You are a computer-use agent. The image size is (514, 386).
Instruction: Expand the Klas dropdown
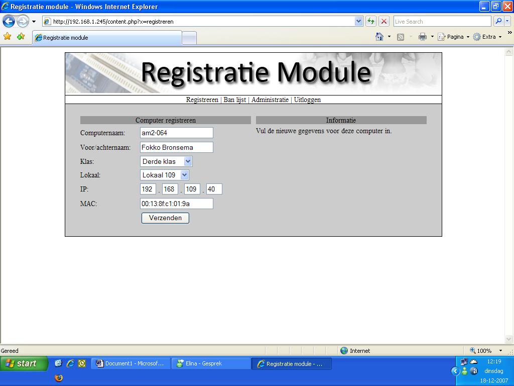point(188,161)
